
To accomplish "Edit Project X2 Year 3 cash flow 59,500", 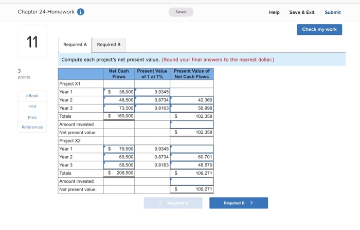I will point(119,165).
